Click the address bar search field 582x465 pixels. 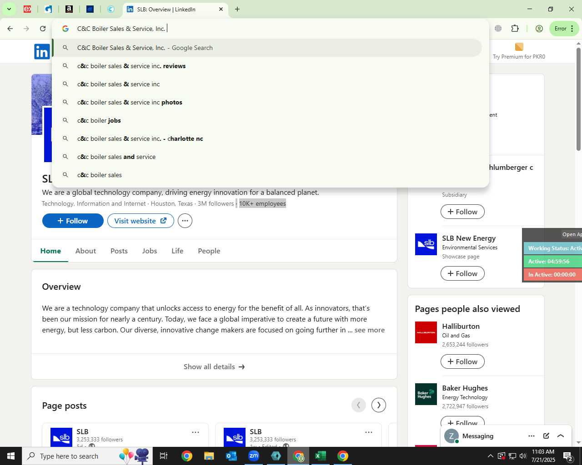coord(271,29)
